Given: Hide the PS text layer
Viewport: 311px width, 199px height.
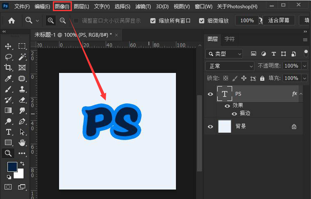Looking at the screenshot, I should coord(210,94).
